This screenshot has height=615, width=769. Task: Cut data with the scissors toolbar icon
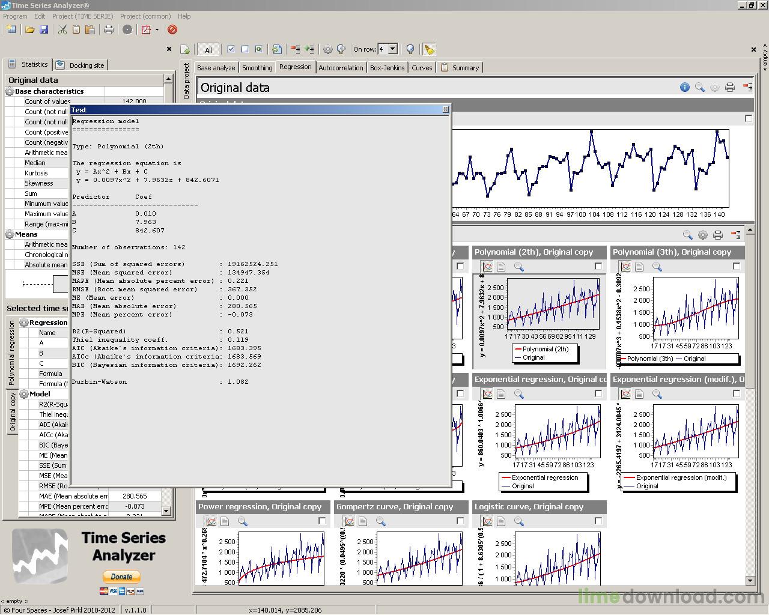[62, 30]
